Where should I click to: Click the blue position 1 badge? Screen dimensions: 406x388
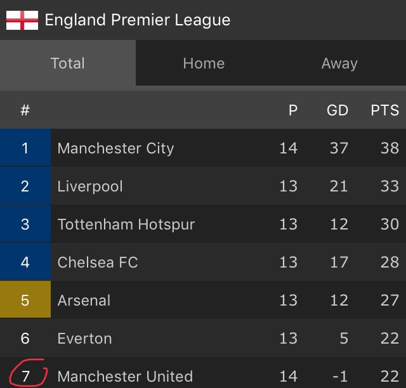pyautogui.click(x=25, y=148)
